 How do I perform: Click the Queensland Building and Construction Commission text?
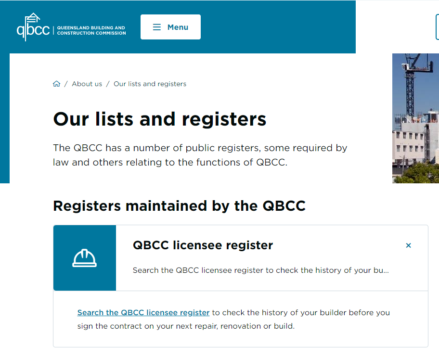[91, 30]
